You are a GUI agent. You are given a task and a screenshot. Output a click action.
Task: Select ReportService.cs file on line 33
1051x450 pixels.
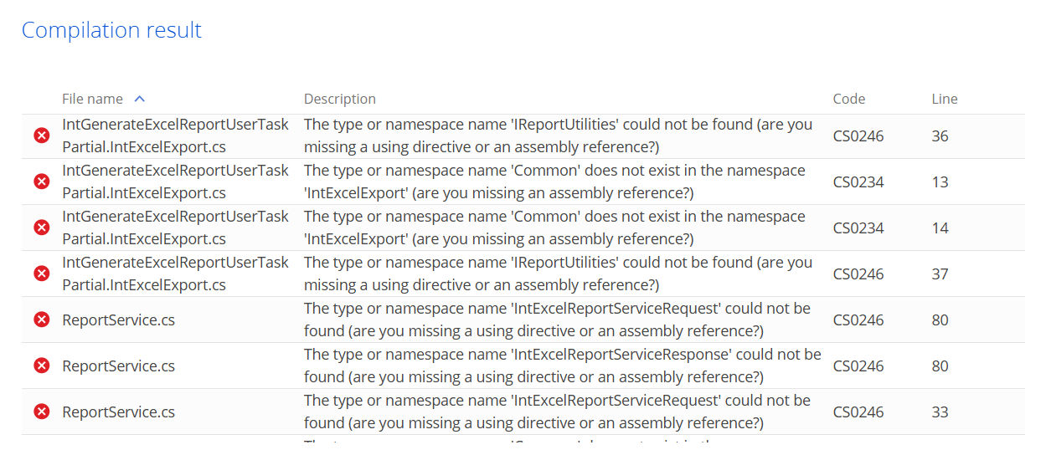coord(118,412)
